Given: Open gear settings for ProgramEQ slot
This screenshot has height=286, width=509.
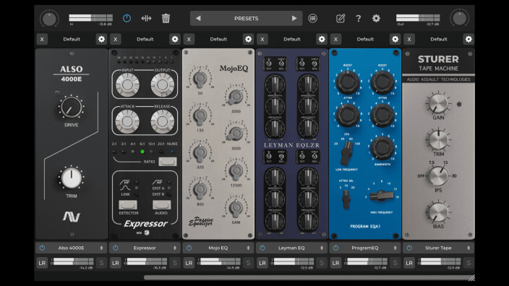Looking at the screenshot, I should pos(395,39).
